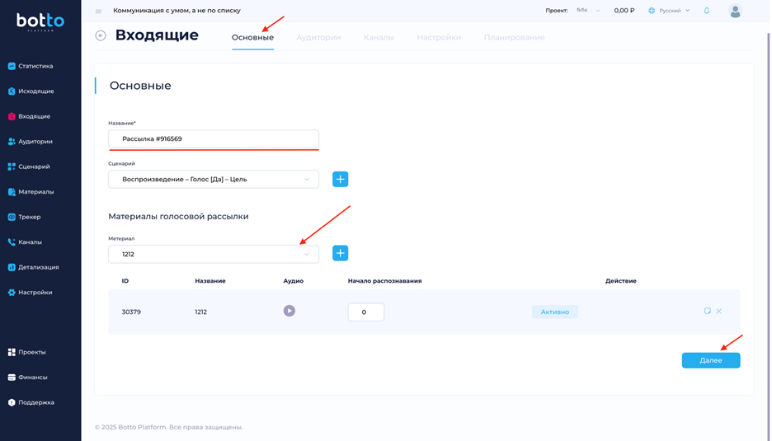Click the Название input field

pyautogui.click(x=214, y=138)
